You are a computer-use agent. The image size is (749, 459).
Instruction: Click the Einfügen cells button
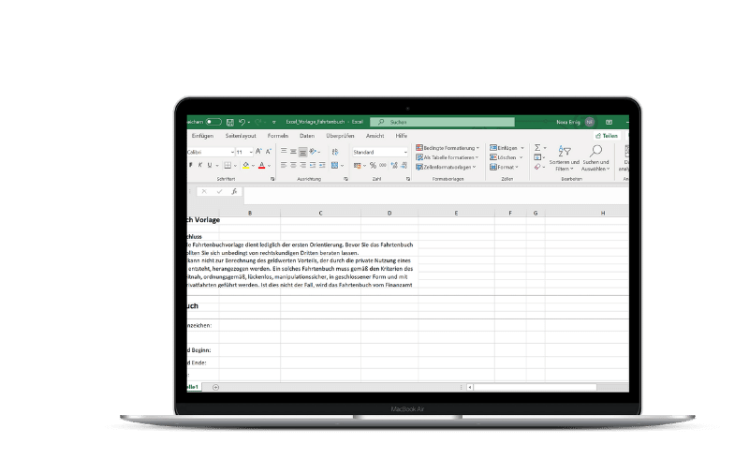[x=507, y=148]
